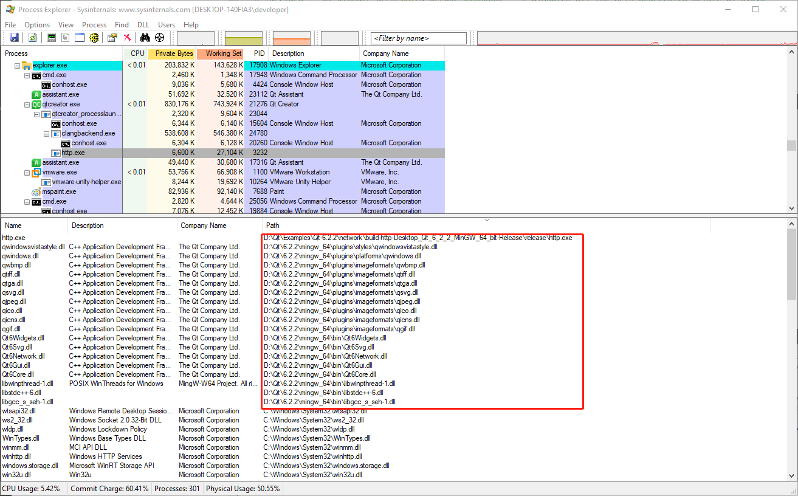
Task: Click the Find Window's Process crosshair icon
Action: point(159,37)
